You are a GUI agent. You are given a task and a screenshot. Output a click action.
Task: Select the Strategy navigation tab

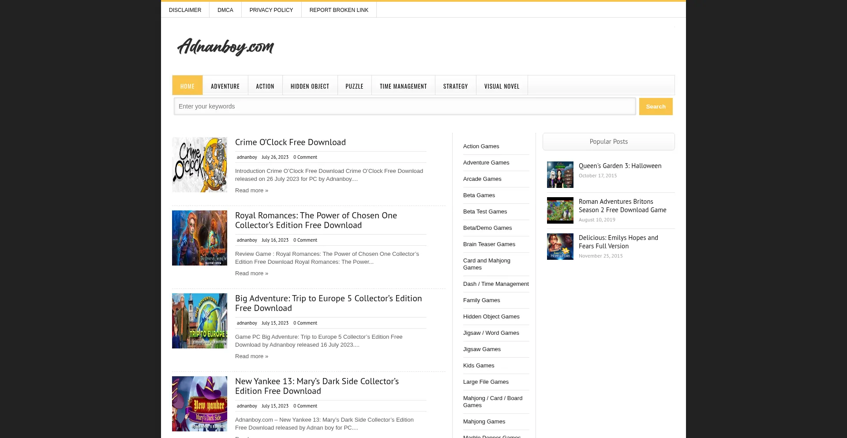click(455, 86)
